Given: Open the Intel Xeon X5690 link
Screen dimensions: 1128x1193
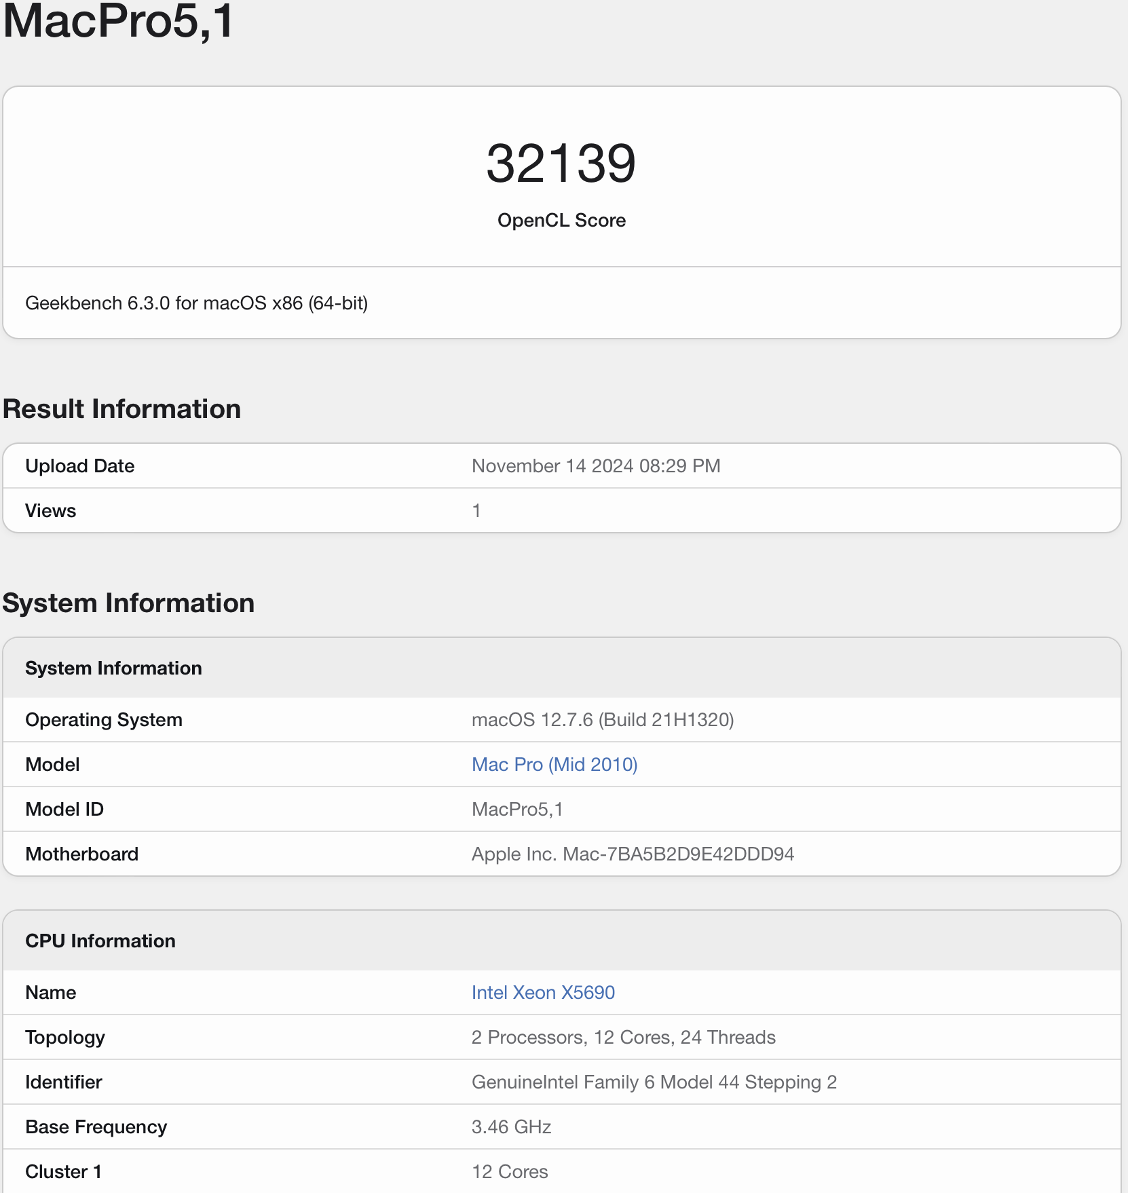Looking at the screenshot, I should (543, 992).
